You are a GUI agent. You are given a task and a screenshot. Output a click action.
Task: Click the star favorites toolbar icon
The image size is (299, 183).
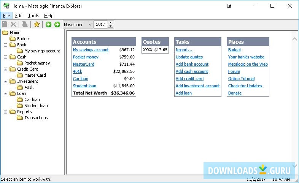[37, 25]
